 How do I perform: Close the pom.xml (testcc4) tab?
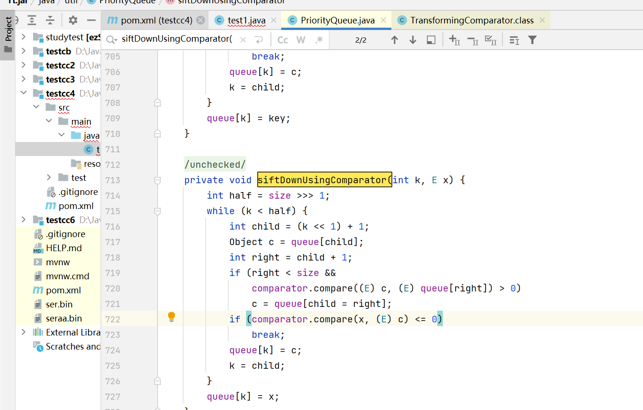pos(201,20)
